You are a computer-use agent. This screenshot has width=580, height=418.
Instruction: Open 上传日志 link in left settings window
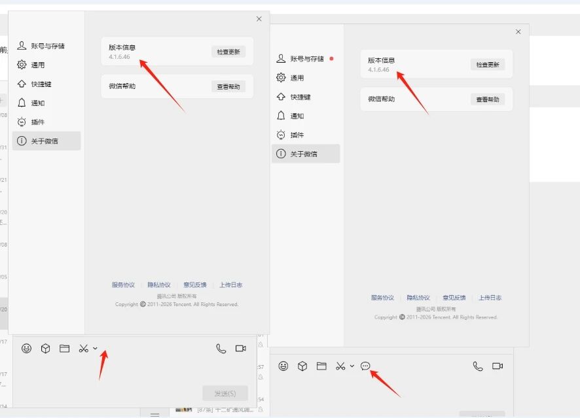pos(231,285)
